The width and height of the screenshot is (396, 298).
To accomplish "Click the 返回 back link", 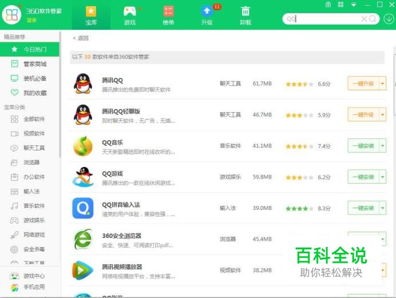I will (x=81, y=38).
